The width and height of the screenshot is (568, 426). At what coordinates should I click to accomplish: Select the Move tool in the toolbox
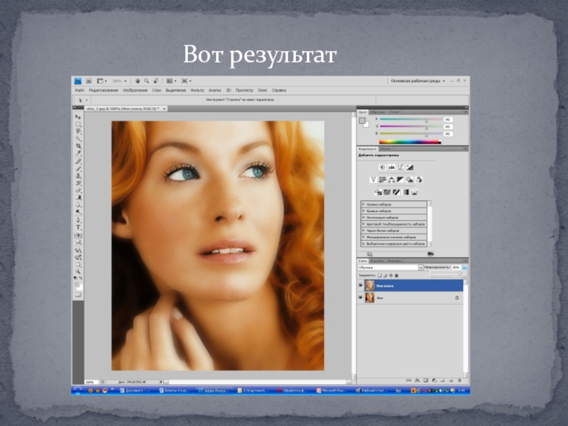(x=78, y=116)
